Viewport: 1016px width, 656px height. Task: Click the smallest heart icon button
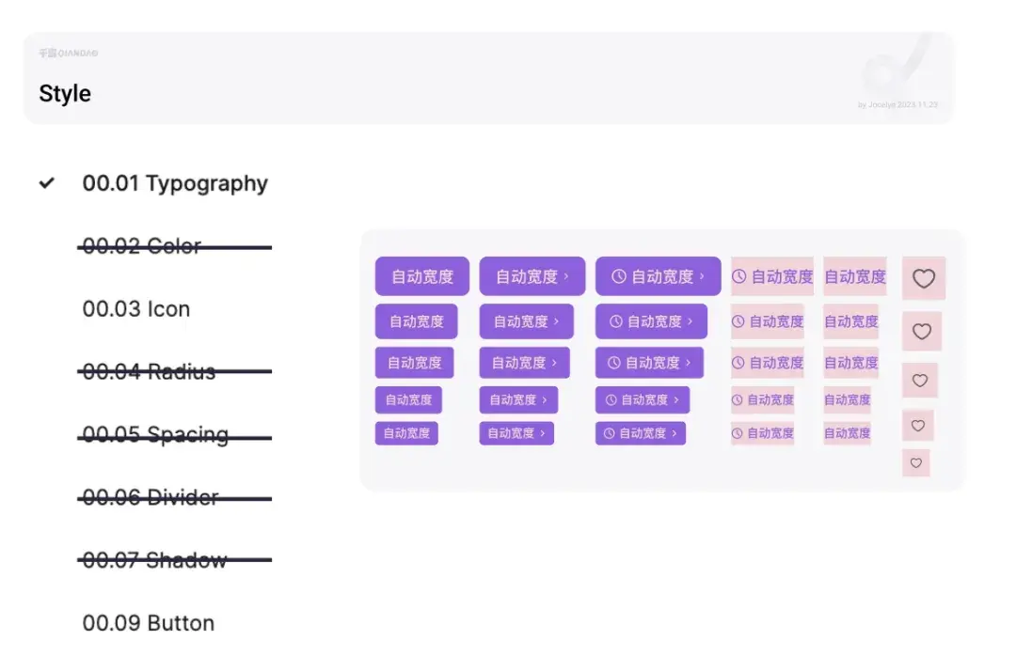click(x=915, y=463)
